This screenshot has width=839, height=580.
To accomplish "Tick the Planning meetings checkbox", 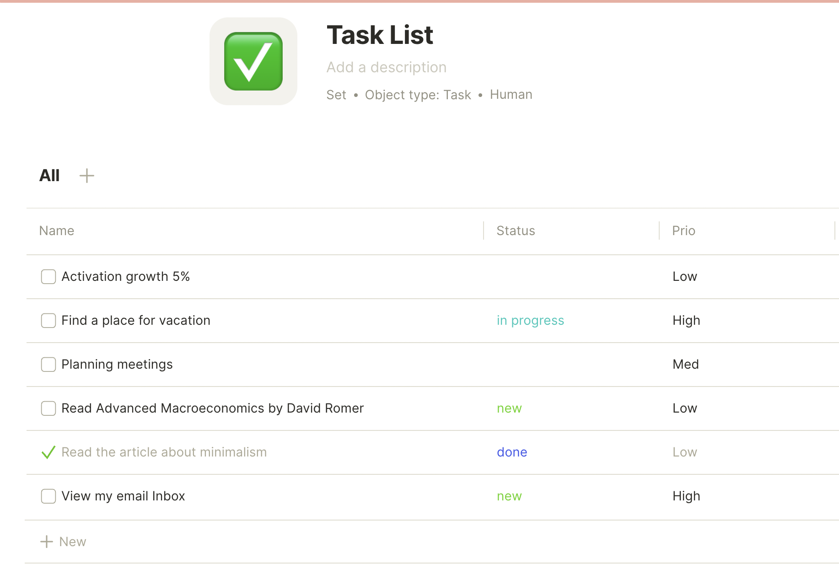I will pos(48,364).
